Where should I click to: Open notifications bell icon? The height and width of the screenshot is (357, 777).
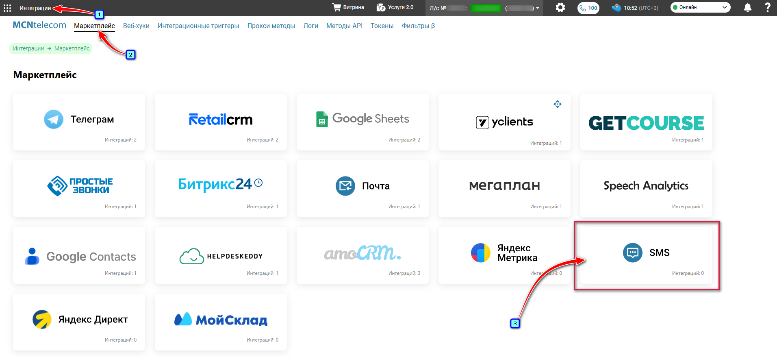coord(748,8)
